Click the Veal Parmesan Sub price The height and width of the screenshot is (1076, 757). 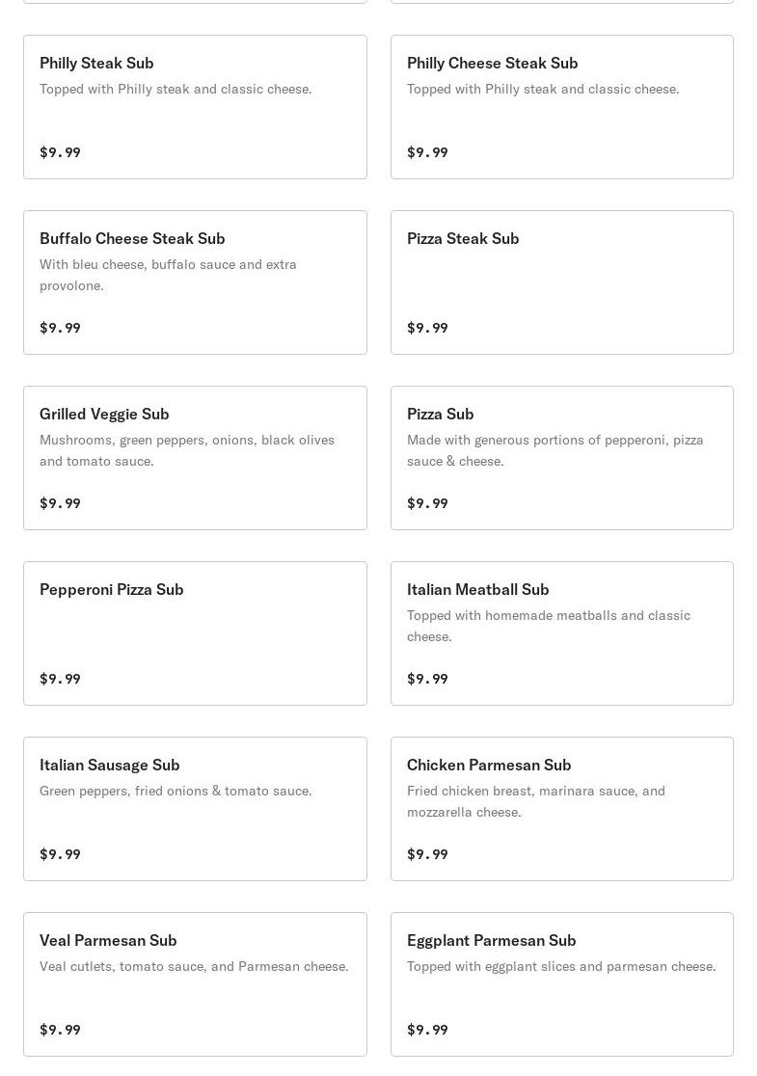tap(60, 1030)
